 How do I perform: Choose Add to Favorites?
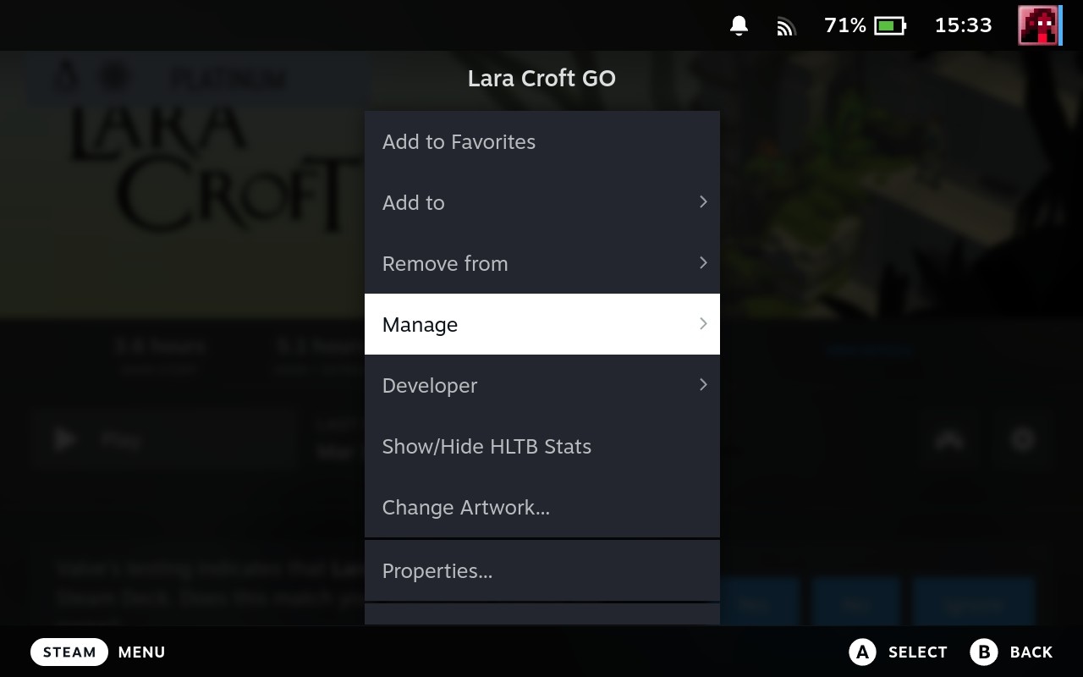point(542,141)
